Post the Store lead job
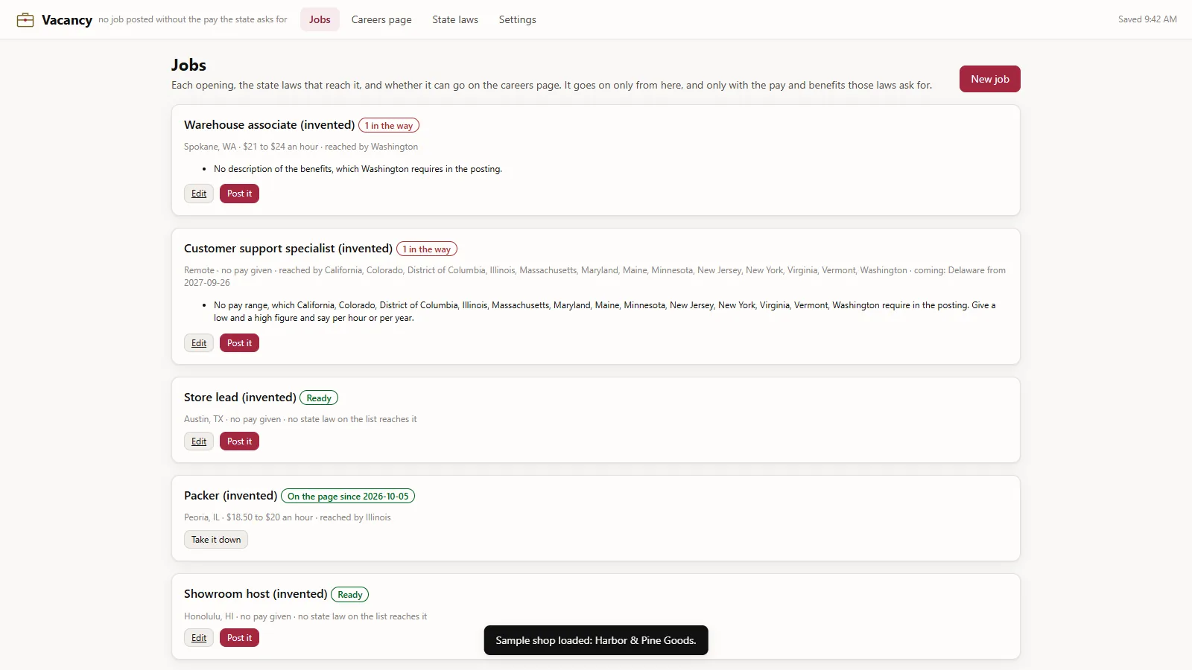The width and height of the screenshot is (1192, 670). (239, 441)
